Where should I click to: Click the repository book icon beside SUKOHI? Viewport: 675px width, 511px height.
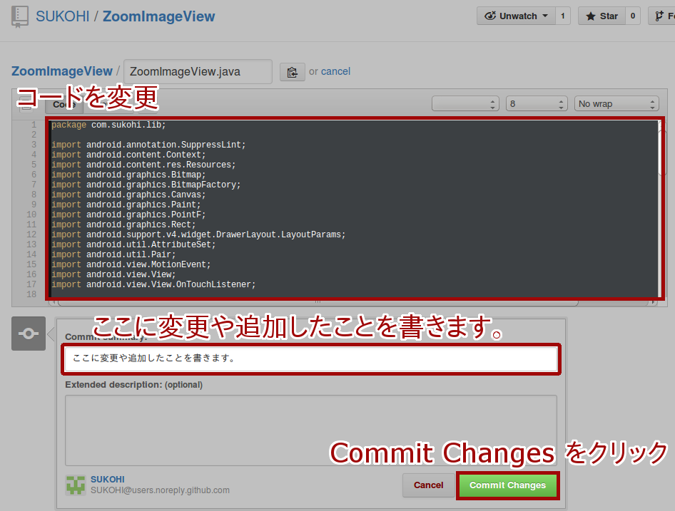click(x=20, y=16)
